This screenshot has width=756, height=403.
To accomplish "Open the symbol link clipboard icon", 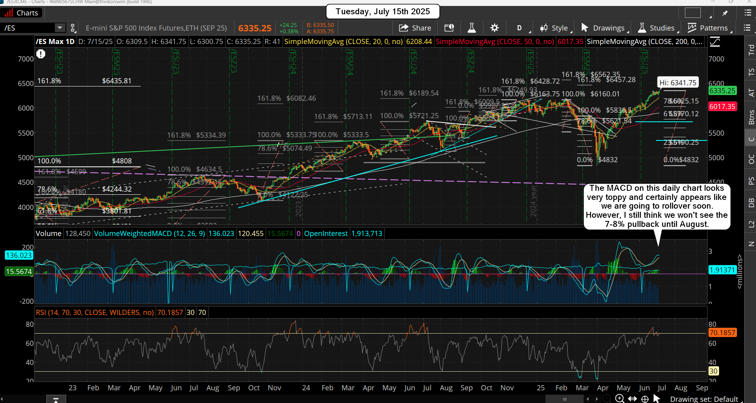I will (x=73, y=28).
